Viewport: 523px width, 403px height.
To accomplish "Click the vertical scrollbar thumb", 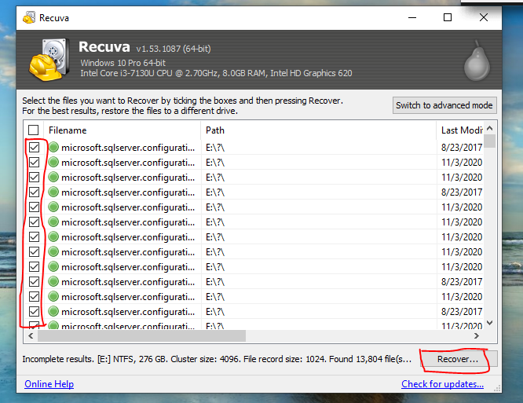I will click(x=490, y=141).
